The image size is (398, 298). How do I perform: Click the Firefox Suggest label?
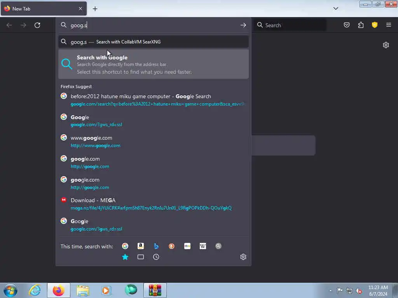[76, 87]
